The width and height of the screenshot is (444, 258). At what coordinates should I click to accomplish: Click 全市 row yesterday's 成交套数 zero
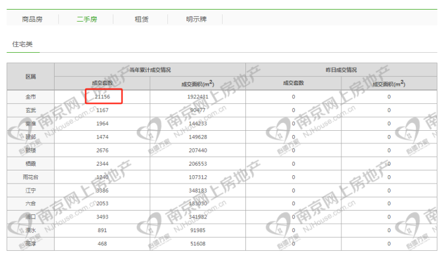293,97
